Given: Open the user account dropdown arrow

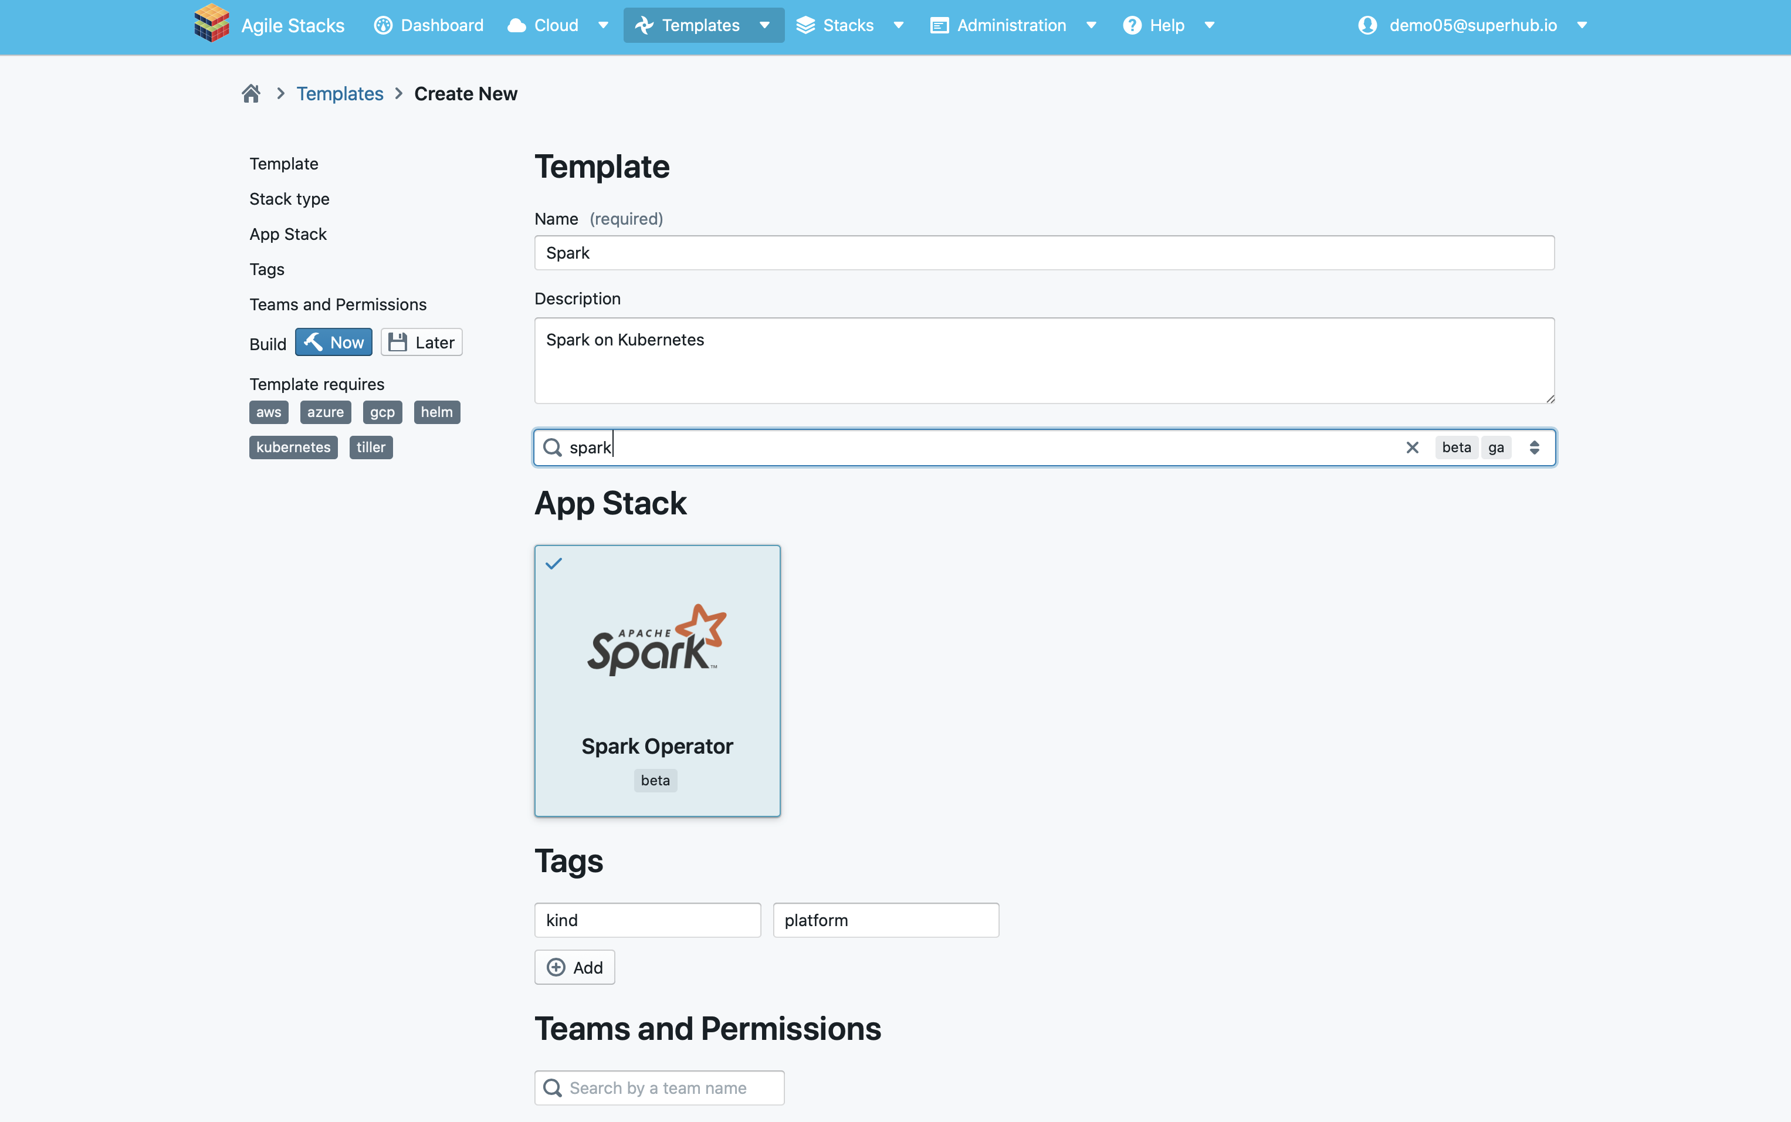Looking at the screenshot, I should pyautogui.click(x=1582, y=25).
